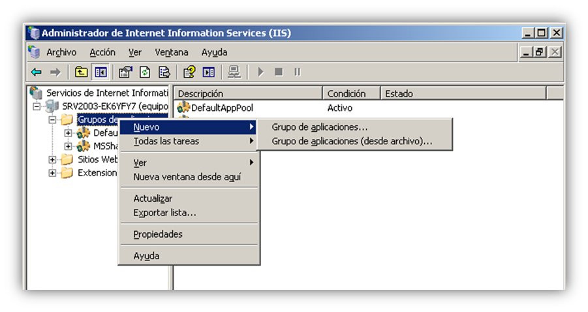The image size is (588, 312).
Task: Collapse the SRV2003-EK6YFY7 server node
Action: pos(37,106)
